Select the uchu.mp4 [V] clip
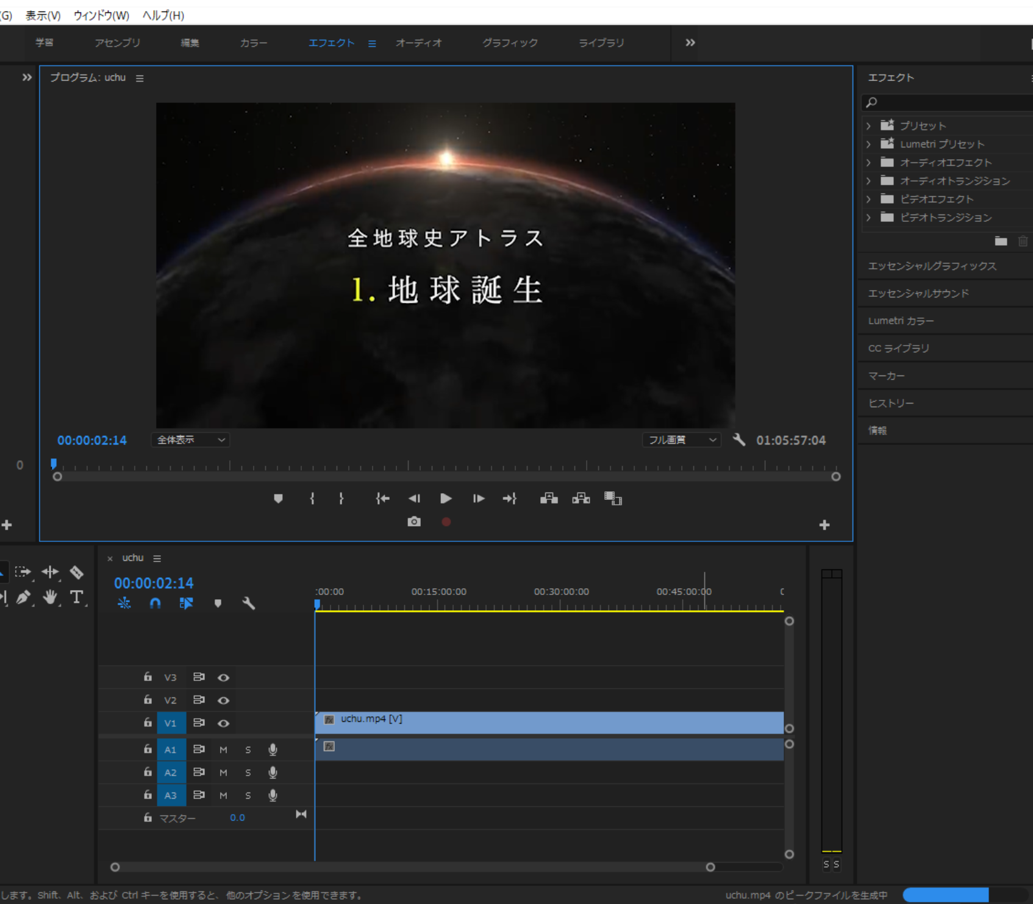This screenshot has height=904, width=1033. click(549, 722)
